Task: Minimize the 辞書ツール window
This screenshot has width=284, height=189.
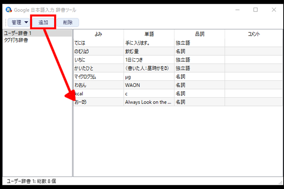Action: click(x=237, y=10)
